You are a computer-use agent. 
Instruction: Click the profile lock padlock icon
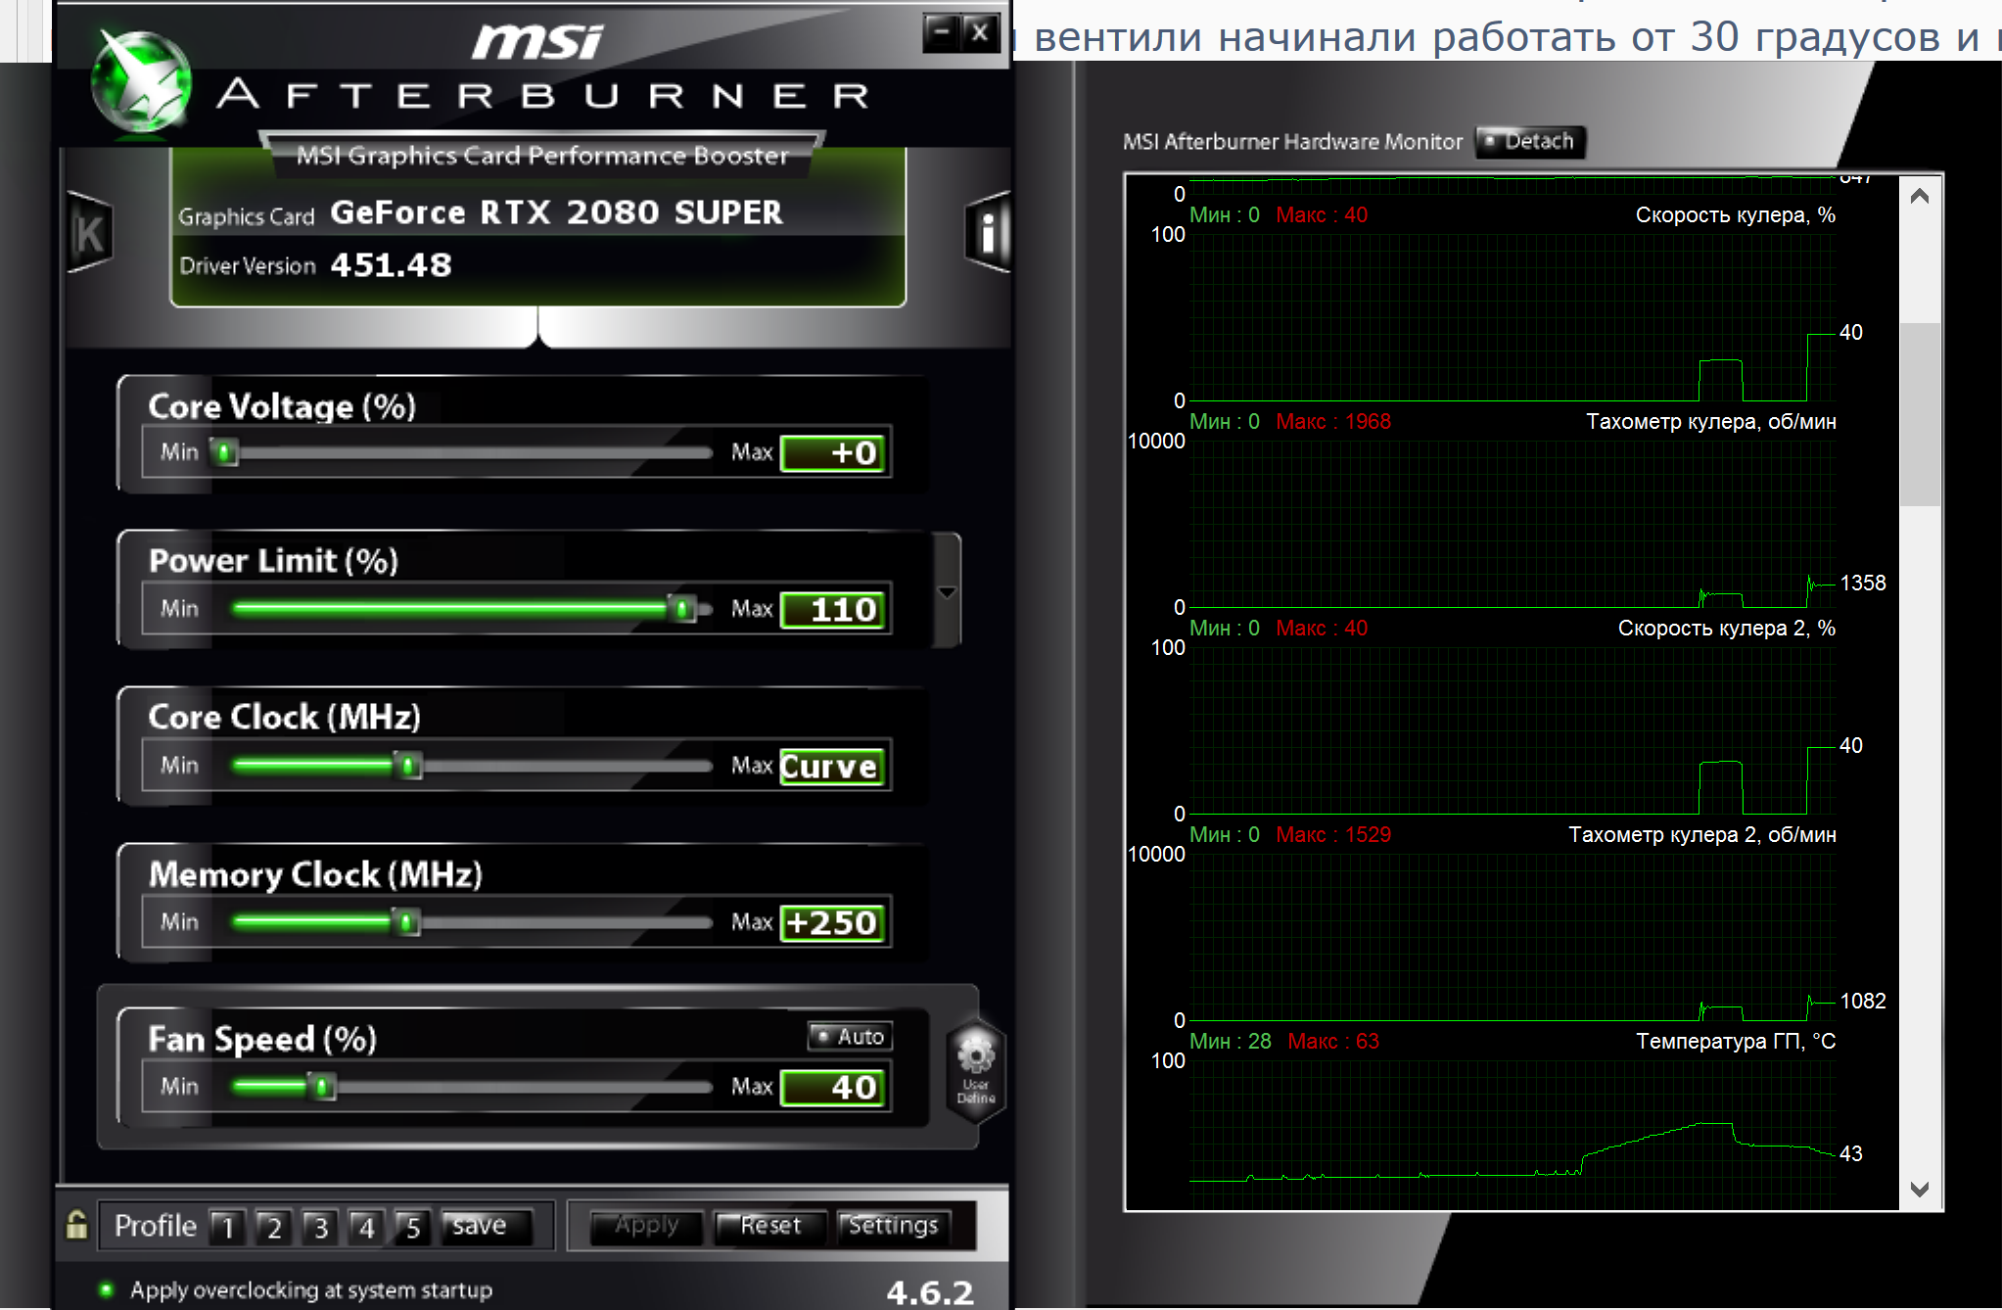coord(76,1225)
